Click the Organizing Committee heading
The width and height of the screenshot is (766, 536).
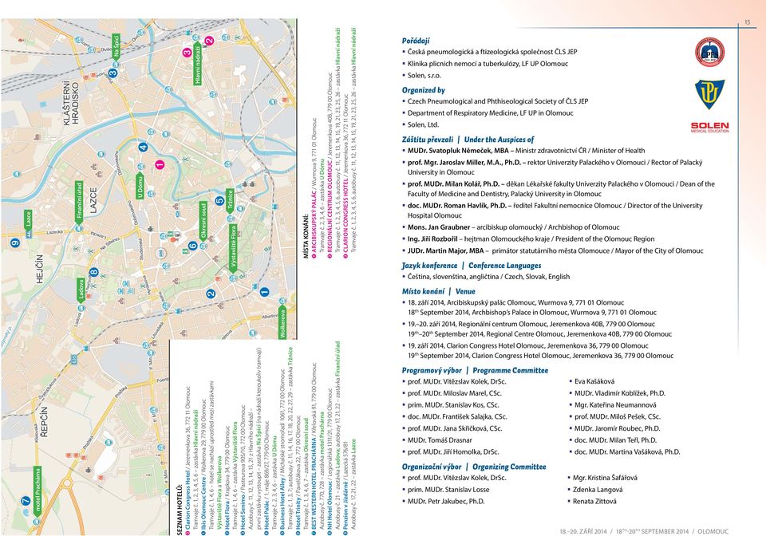(x=509, y=466)
